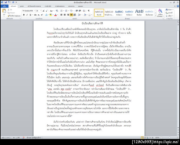Open the shading color dropdown arrow

point(87,15)
